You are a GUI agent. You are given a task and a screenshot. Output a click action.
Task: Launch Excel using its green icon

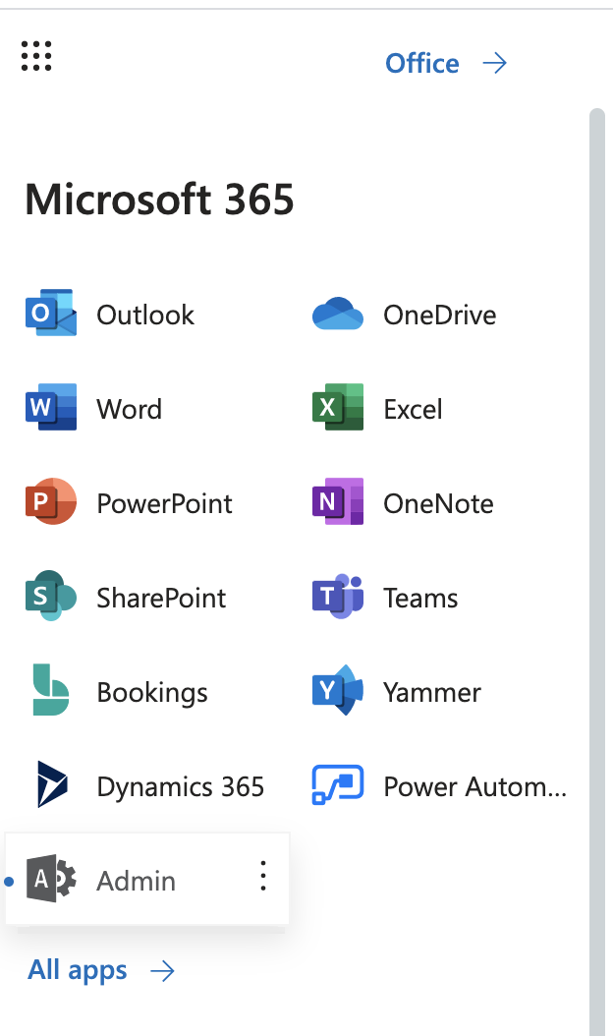[337, 409]
